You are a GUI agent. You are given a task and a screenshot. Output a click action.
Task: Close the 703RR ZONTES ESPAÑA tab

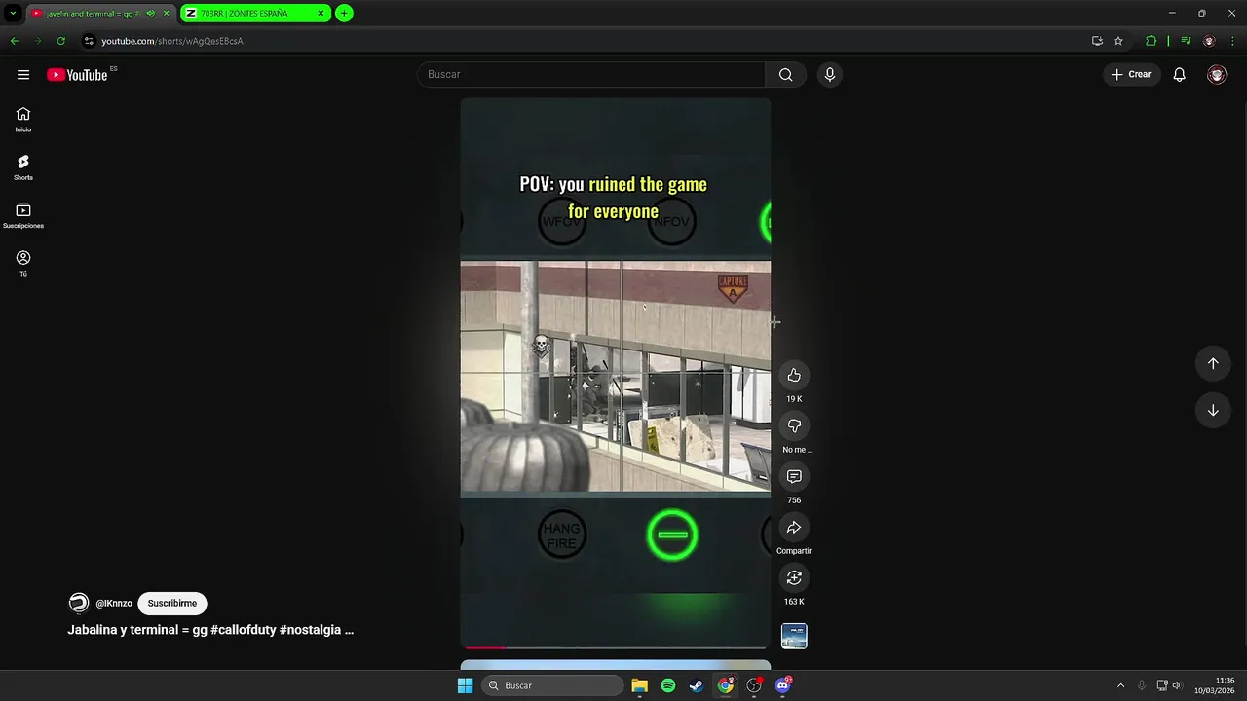point(321,14)
